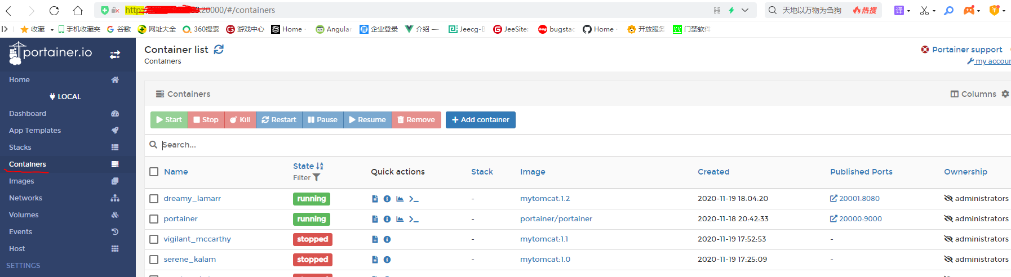Open stats chart icon for portainer container
This screenshot has height=277, width=1011.
click(400, 219)
